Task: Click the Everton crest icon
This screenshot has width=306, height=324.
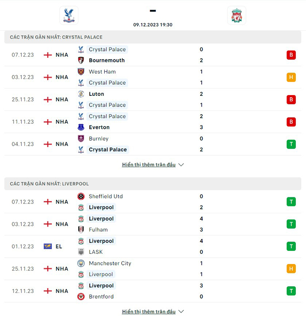Action: (x=81, y=127)
